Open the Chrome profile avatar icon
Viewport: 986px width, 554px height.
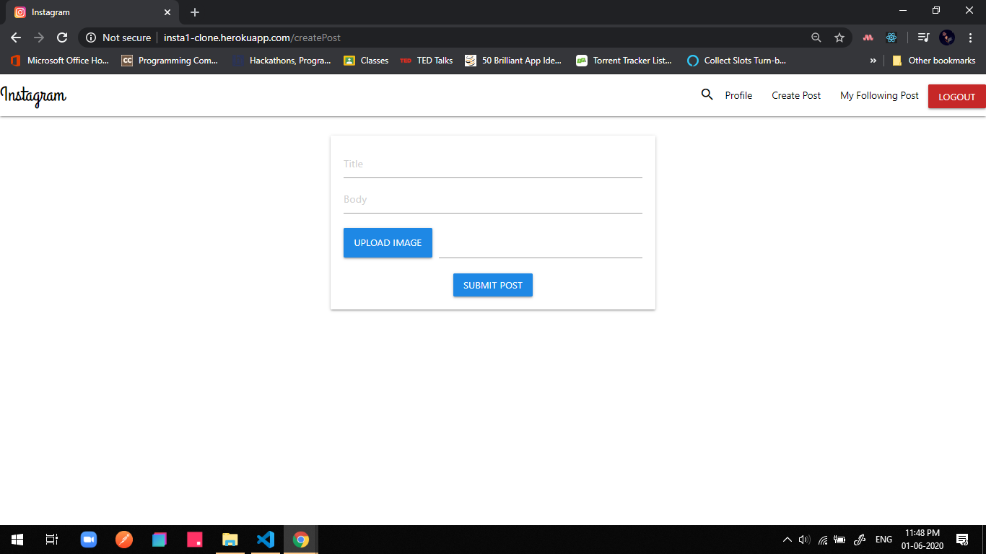(946, 38)
